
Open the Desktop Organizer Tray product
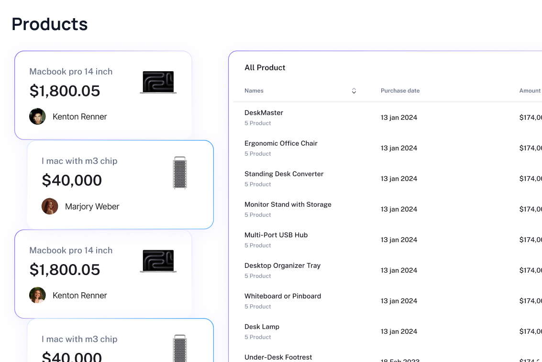282,266
